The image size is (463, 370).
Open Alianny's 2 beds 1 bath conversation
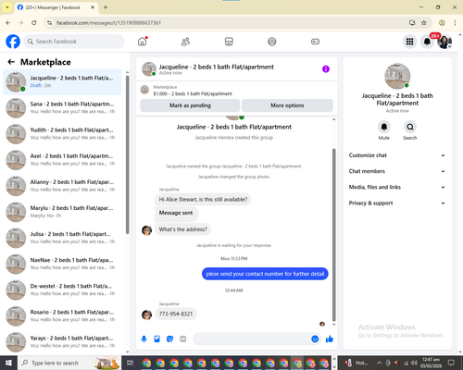[x=63, y=186]
